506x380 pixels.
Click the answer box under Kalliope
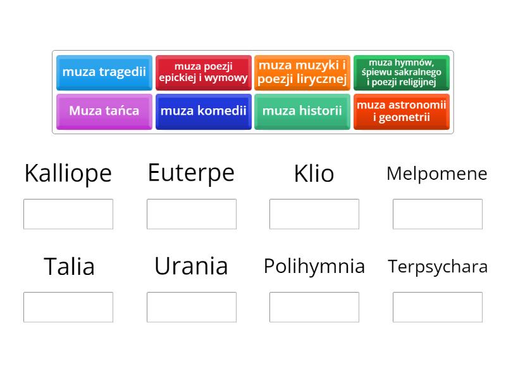tap(68, 213)
